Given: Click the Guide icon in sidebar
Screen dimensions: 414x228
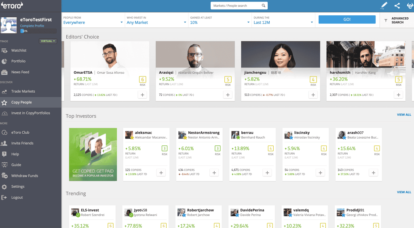Looking at the screenshot, I should tap(4, 165).
